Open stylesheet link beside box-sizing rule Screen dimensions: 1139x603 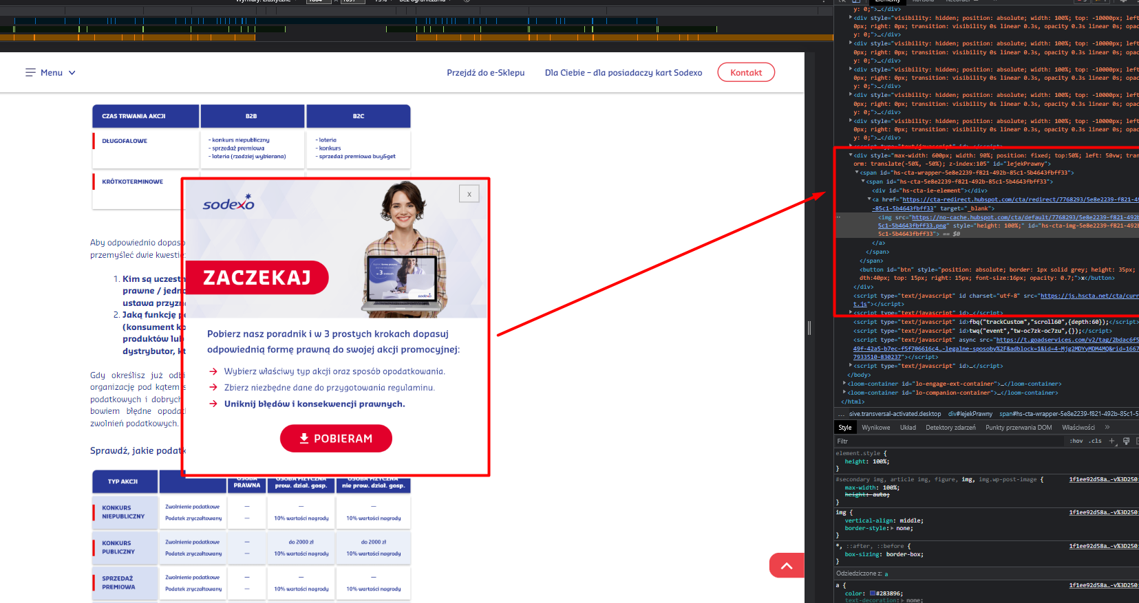point(1103,546)
